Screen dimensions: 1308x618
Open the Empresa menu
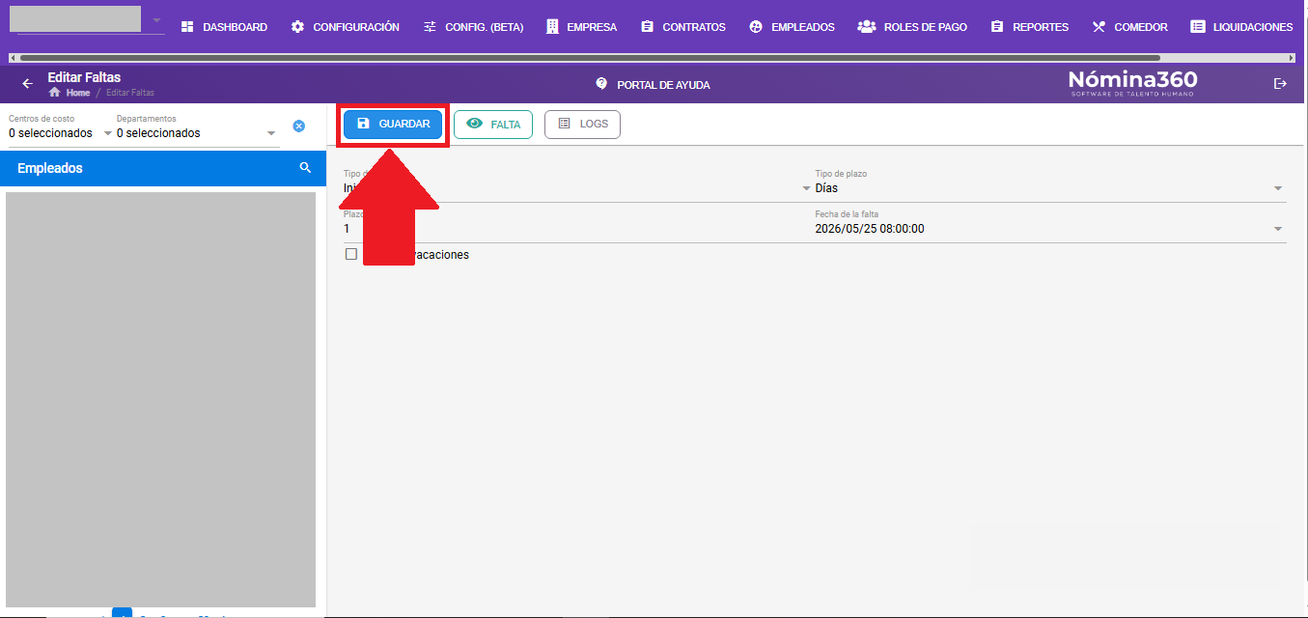[x=581, y=27]
